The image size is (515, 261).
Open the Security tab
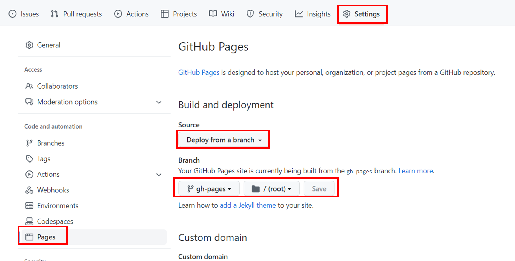tap(264, 14)
